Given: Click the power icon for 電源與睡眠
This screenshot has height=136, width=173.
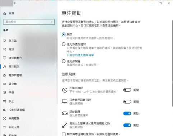Looking at the screenshot, I should [x=4, y=75].
